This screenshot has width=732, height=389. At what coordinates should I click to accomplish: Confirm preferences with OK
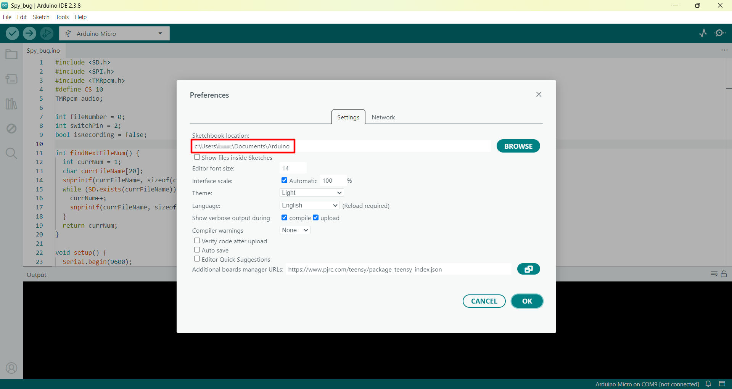pos(527,301)
